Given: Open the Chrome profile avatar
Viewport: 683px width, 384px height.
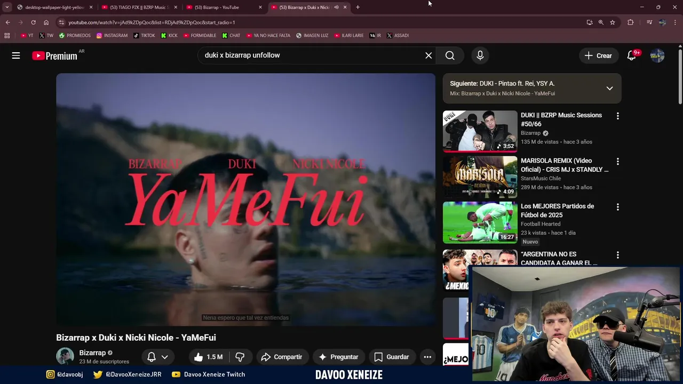Looking at the screenshot, I should click(x=662, y=22).
